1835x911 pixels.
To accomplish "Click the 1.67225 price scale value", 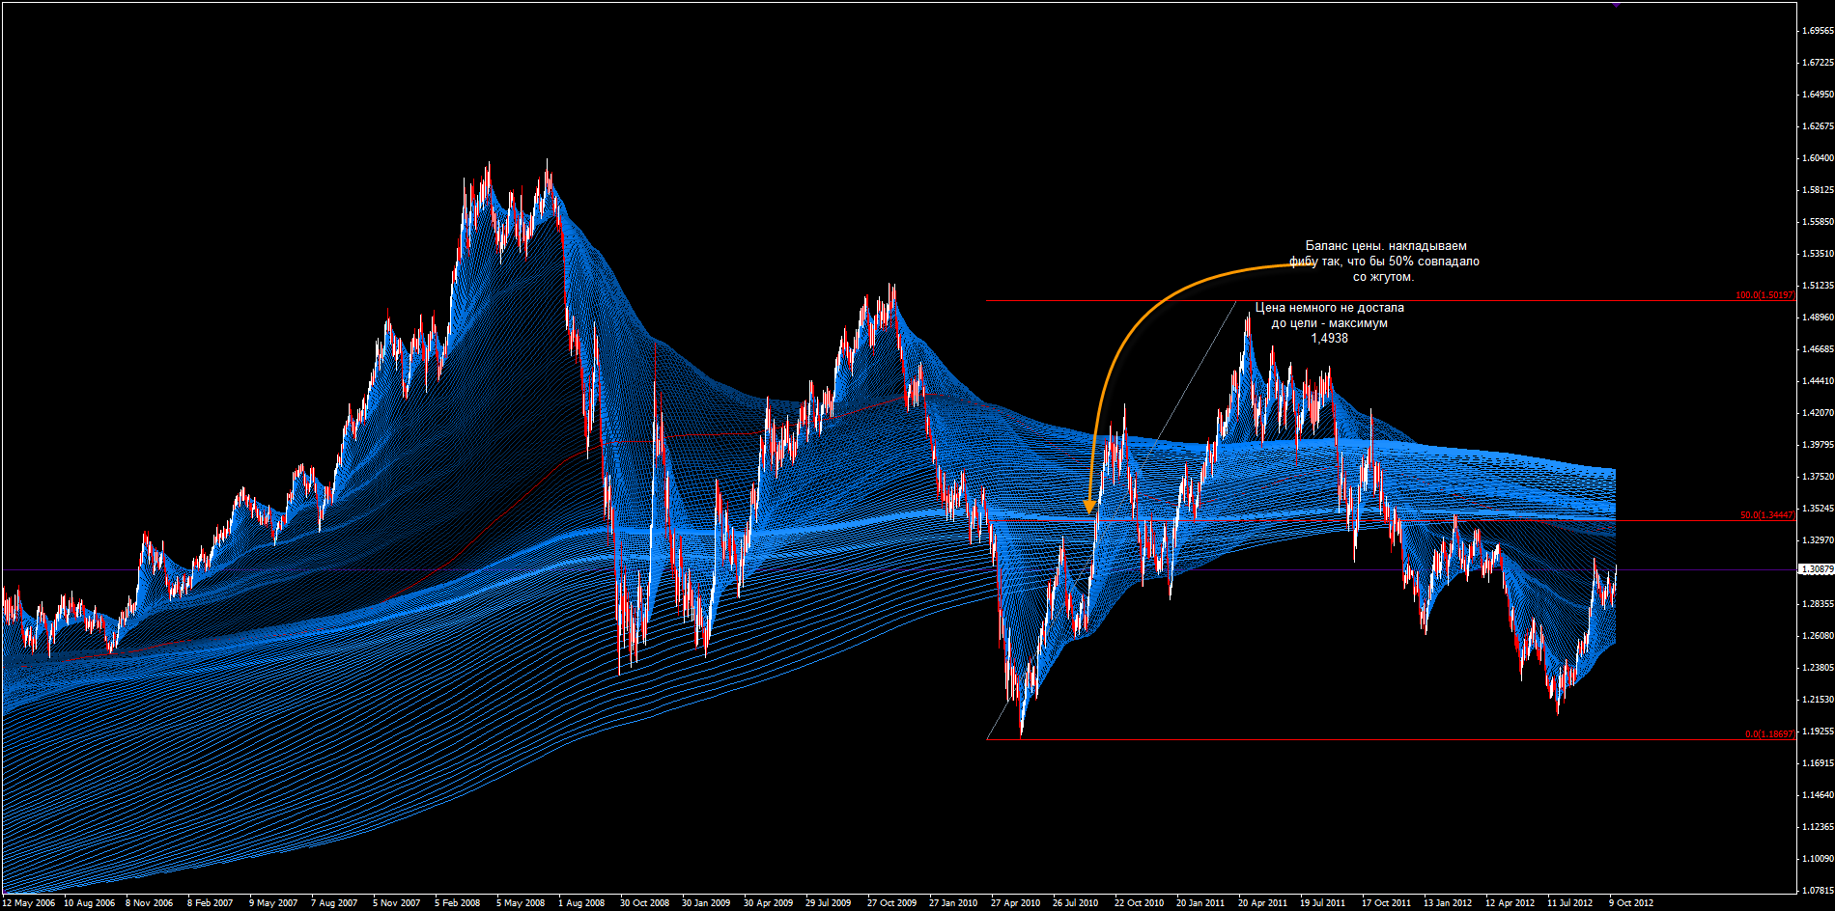I will [x=1818, y=63].
